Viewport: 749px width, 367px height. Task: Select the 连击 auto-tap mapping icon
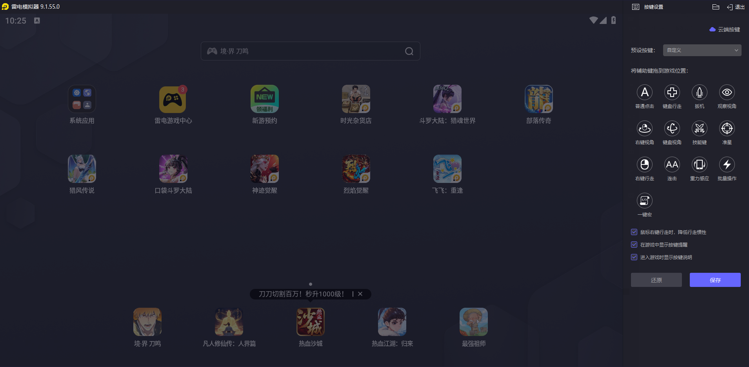point(672,164)
